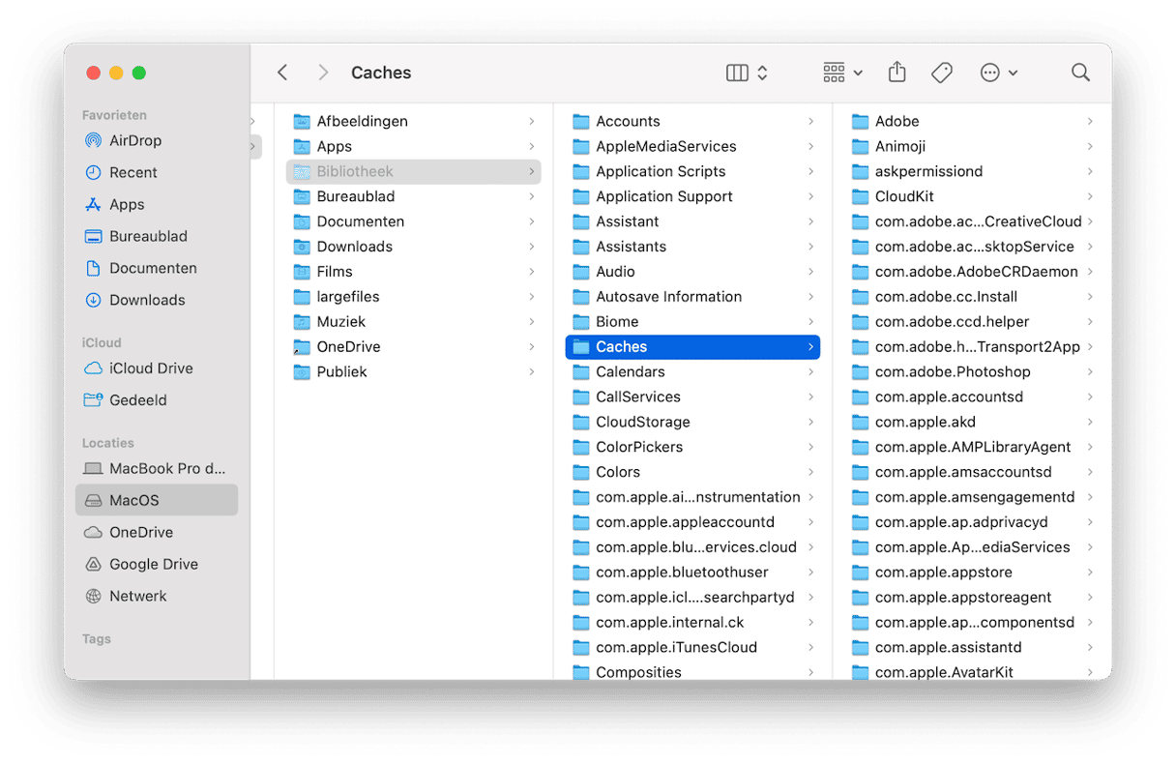Screen dimensions: 1176x764
Task: Click the Share toolbar icon
Action: [897, 73]
